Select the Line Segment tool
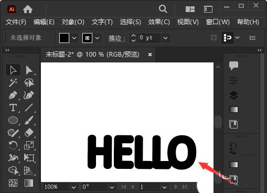This screenshot has height=193, width=267. (x=29, y=108)
